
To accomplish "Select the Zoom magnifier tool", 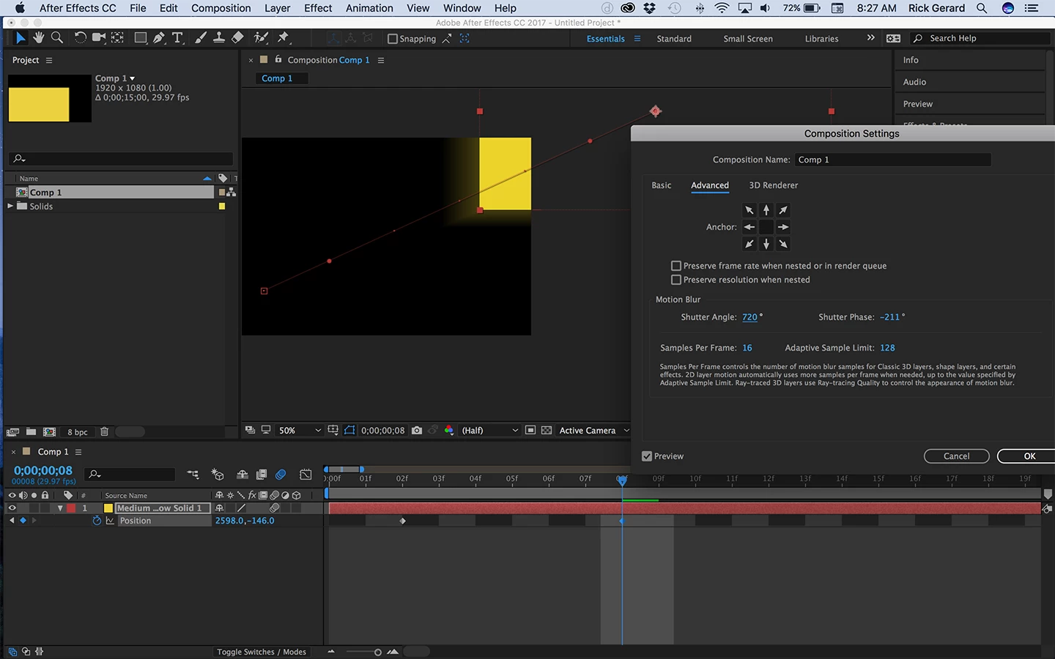I will pyautogui.click(x=56, y=38).
